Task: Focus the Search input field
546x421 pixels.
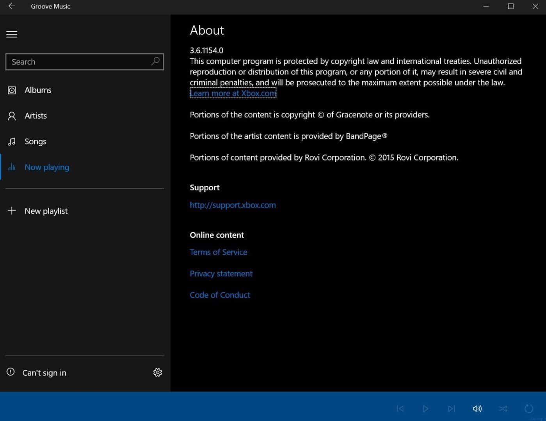Action: pyautogui.click(x=85, y=62)
